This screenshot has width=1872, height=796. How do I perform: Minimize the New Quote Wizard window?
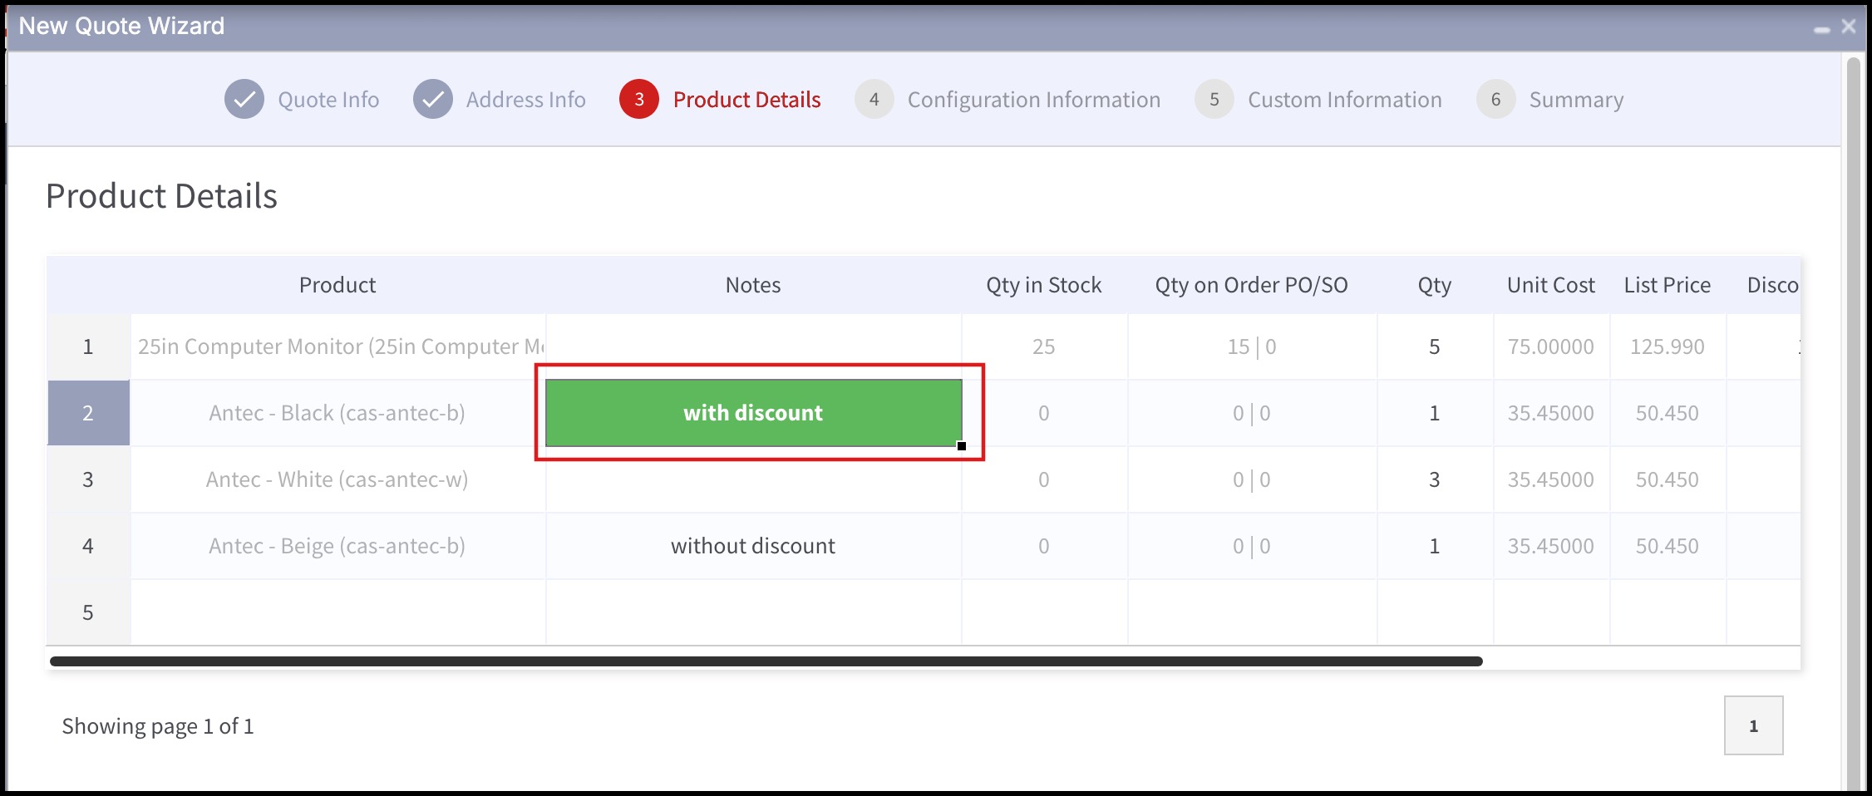pos(1822,29)
